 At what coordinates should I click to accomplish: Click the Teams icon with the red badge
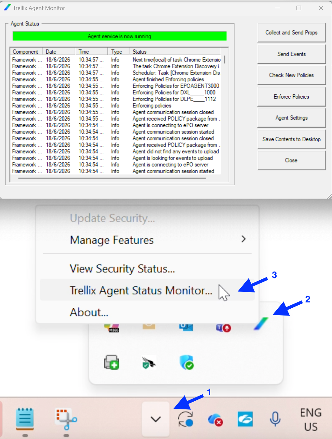click(224, 328)
